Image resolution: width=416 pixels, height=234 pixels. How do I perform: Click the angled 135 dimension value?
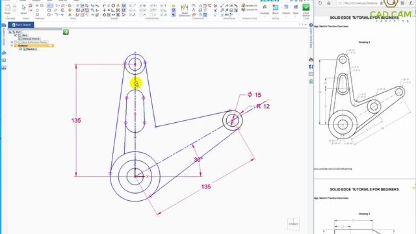[x=206, y=187]
